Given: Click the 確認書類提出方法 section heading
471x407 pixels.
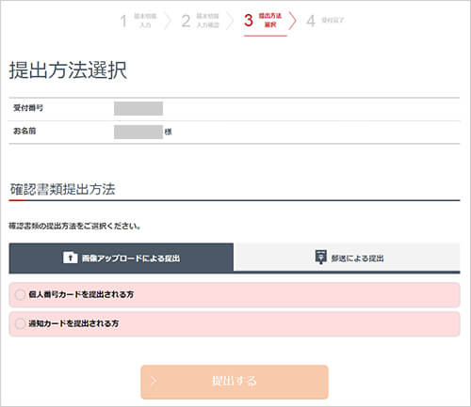Looking at the screenshot, I should coord(63,189).
